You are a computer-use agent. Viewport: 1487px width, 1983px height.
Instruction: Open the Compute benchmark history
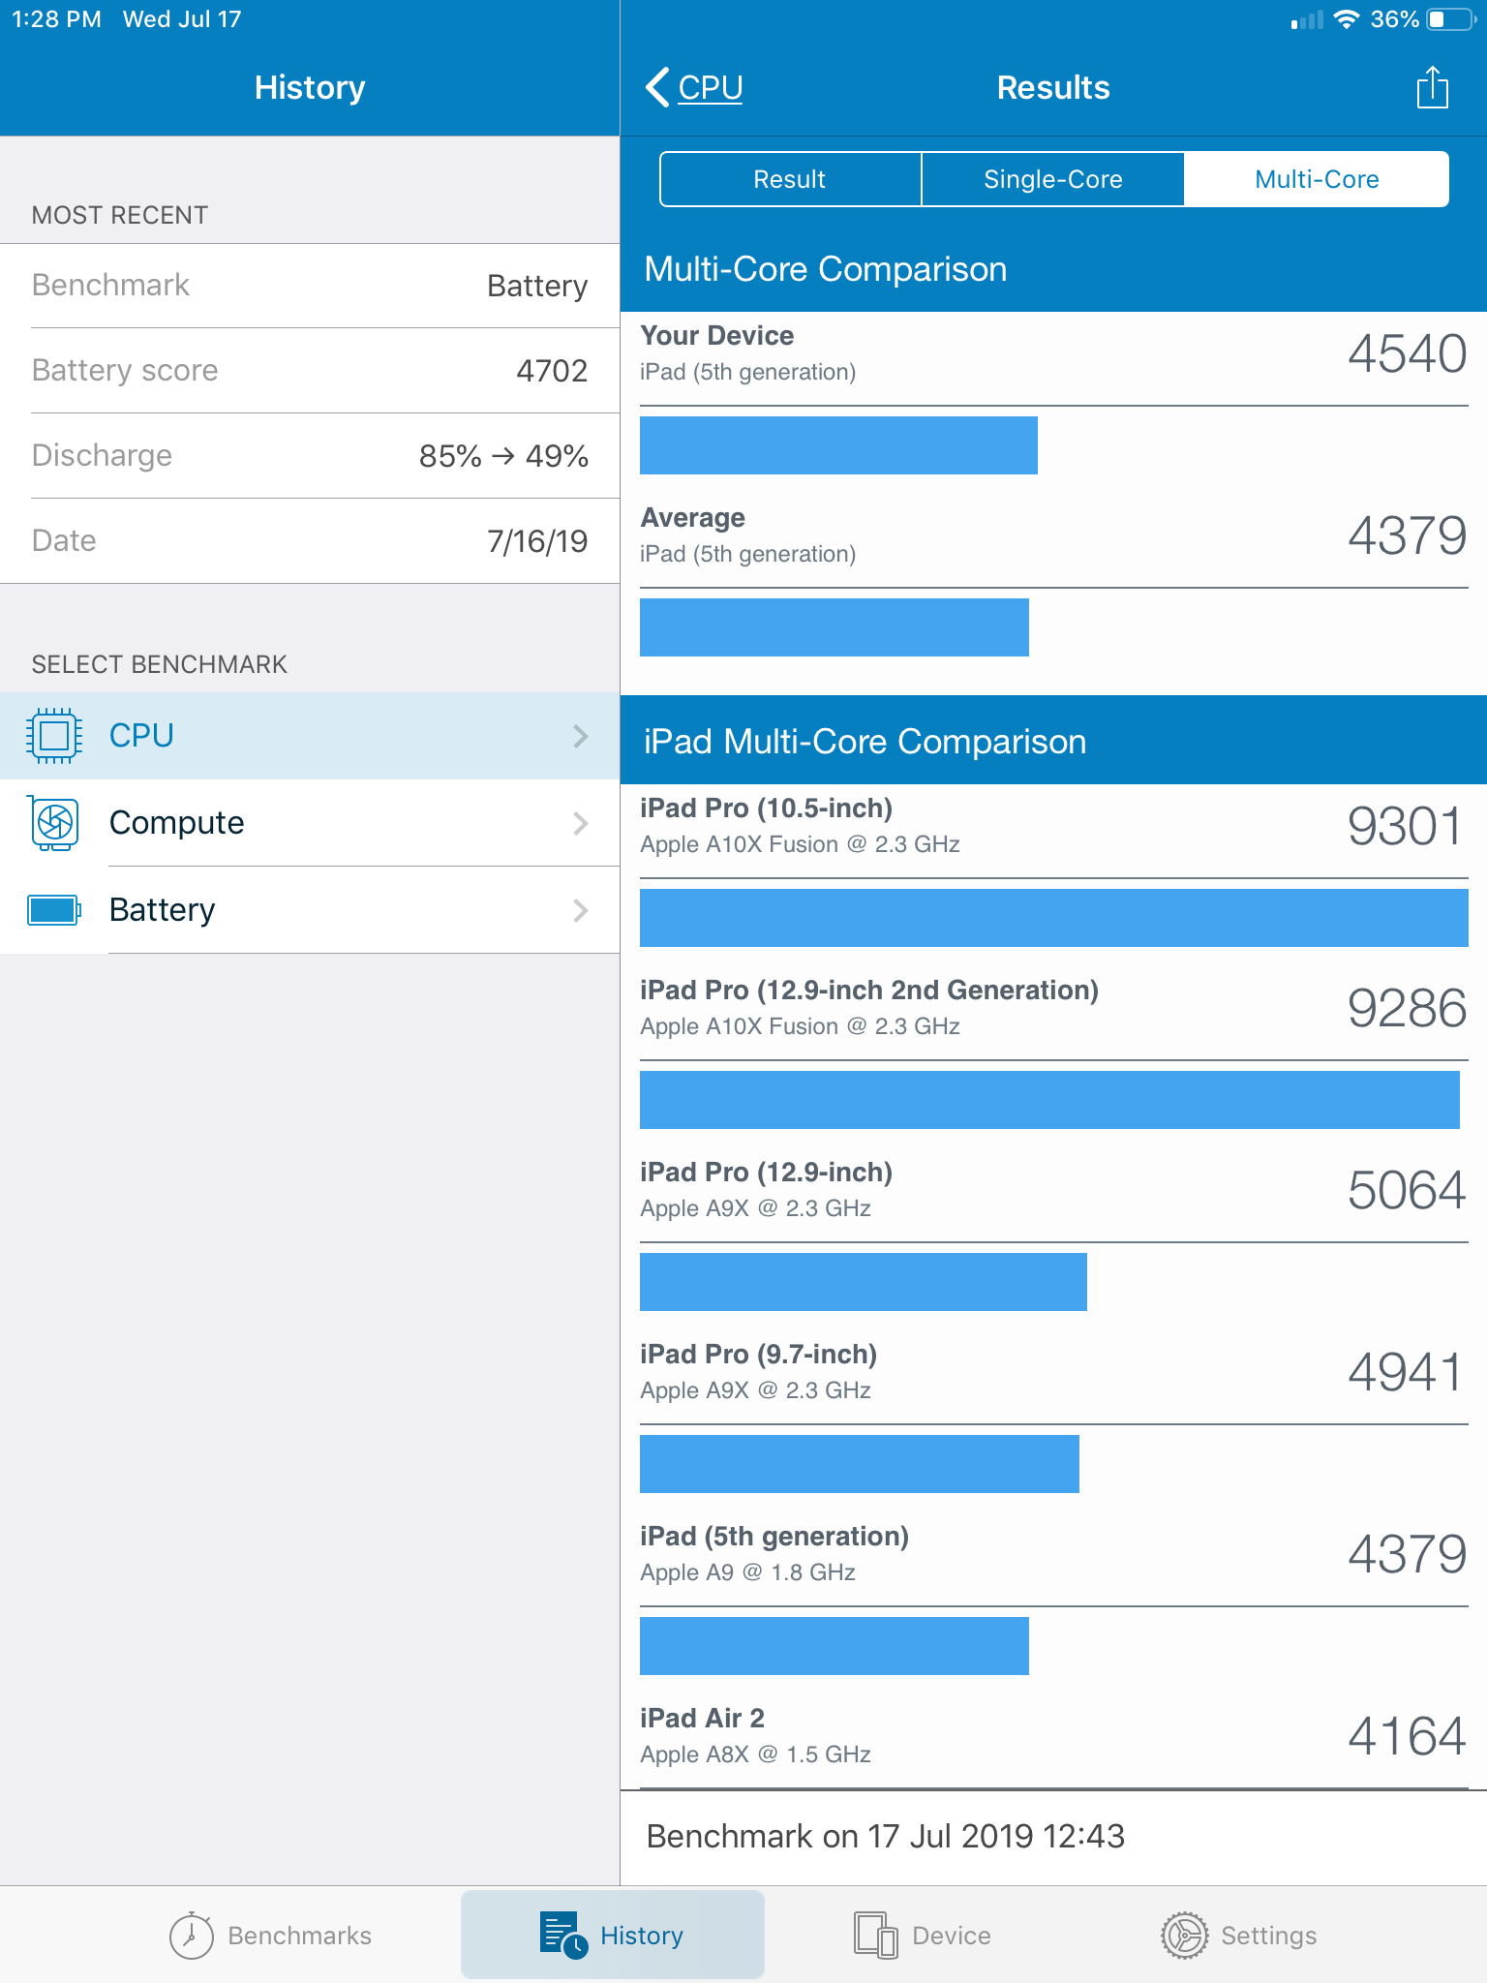click(310, 823)
